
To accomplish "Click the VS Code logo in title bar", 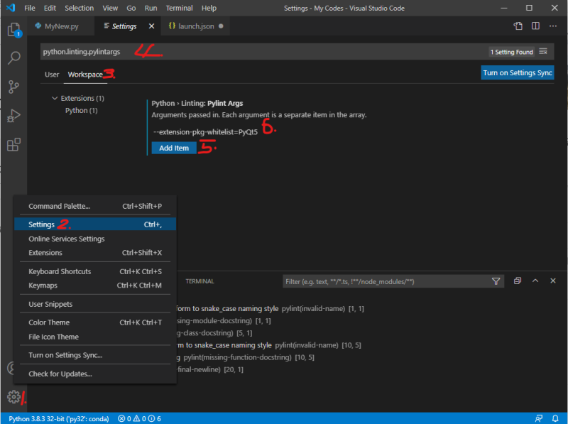I will [11, 8].
